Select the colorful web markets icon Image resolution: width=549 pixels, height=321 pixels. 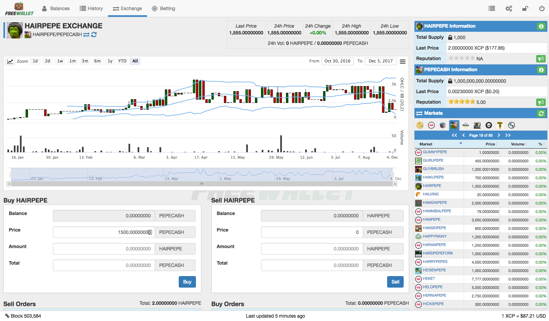pyautogui.click(x=466, y=125)
